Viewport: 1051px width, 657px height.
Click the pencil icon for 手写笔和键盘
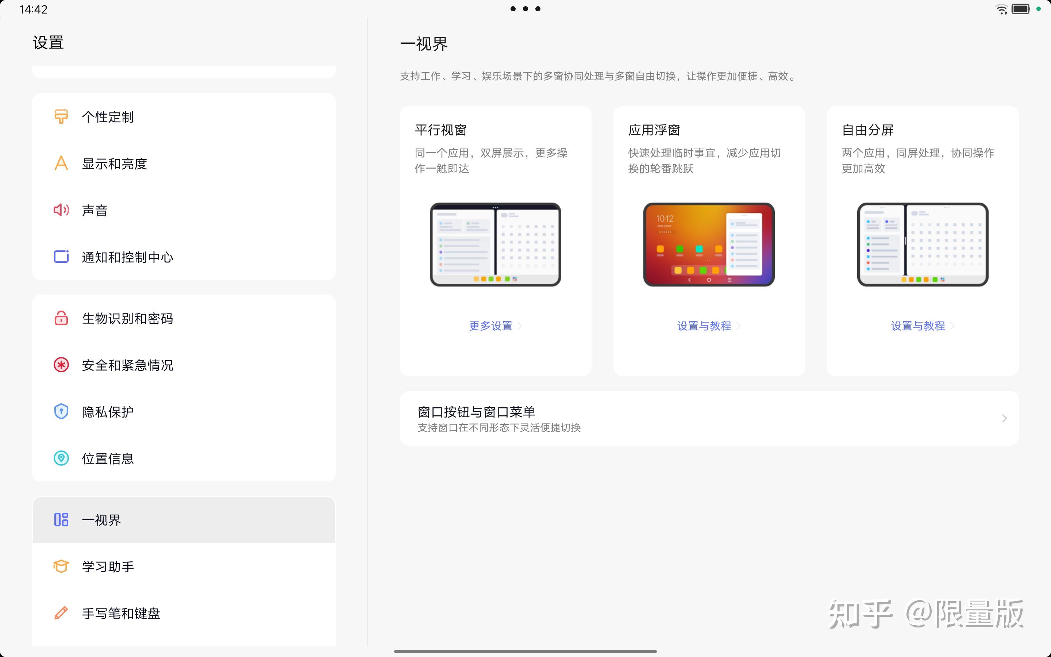click(61, 613)
